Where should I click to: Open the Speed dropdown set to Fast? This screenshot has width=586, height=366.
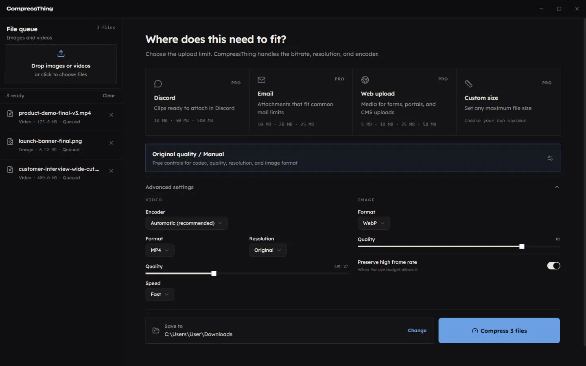160,294
